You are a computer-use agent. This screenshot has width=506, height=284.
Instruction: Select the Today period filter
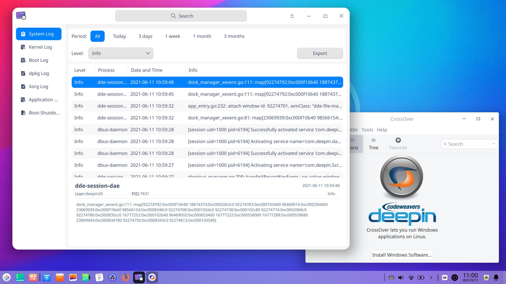coord(119,36)
